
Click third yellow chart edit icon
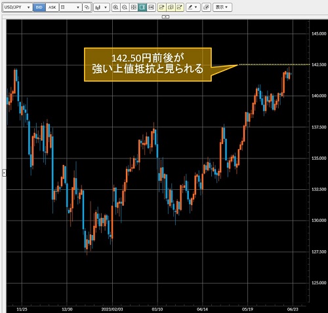tap(180, 7)
